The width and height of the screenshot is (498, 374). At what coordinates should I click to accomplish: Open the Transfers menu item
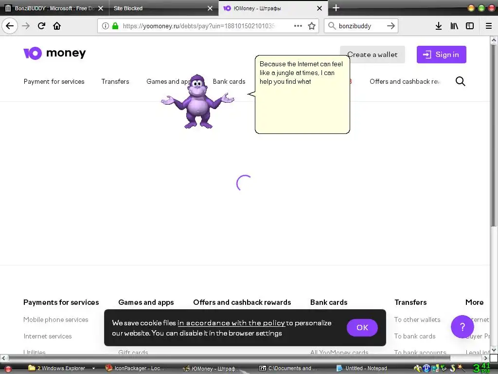coord(115,81)
